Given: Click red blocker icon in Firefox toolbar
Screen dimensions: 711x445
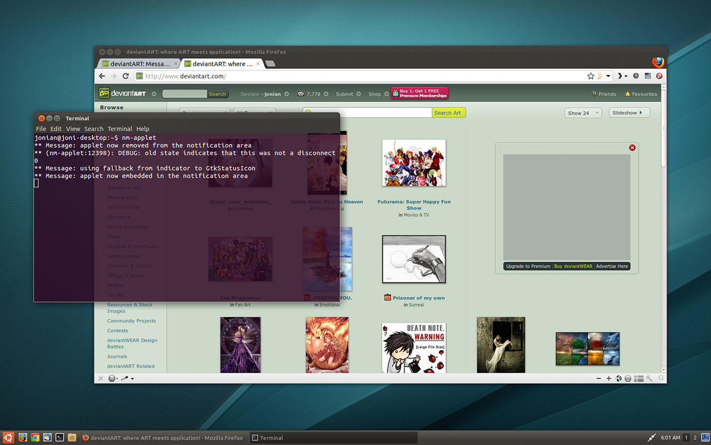Looking at the screenshot, I should pos(659,76).
